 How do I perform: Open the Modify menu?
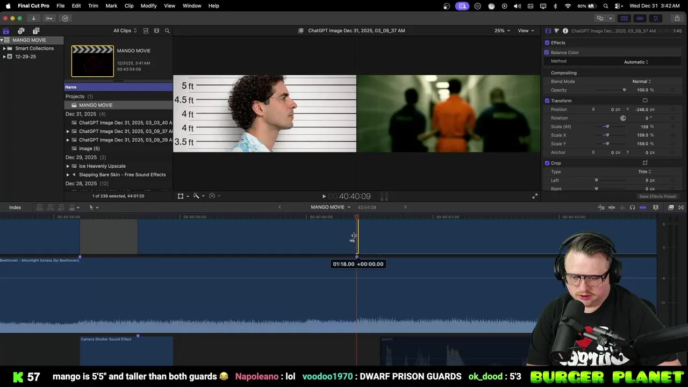coord(149,5)
